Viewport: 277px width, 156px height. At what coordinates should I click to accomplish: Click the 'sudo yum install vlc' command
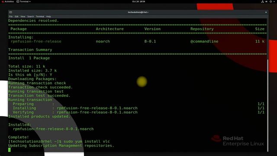[x=87, y=142]
